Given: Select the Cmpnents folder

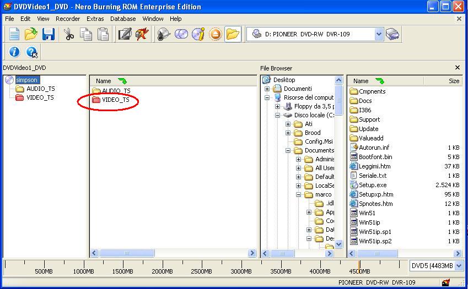Looking at the screenshot, I should tap(372, 91).
